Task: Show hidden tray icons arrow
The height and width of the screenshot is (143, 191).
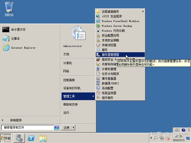Action: tap(151, 138)
